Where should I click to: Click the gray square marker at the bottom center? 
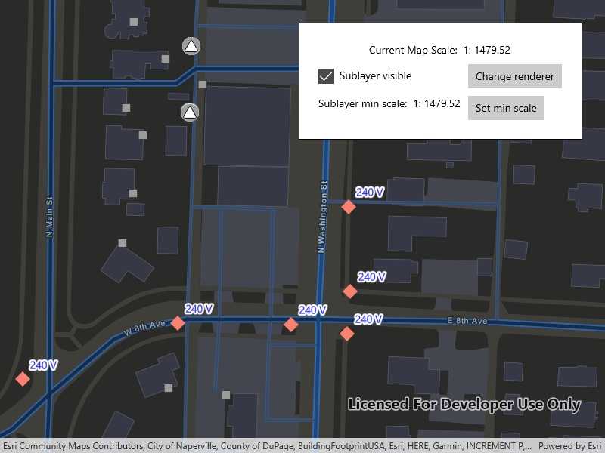[x=226, y=395]
